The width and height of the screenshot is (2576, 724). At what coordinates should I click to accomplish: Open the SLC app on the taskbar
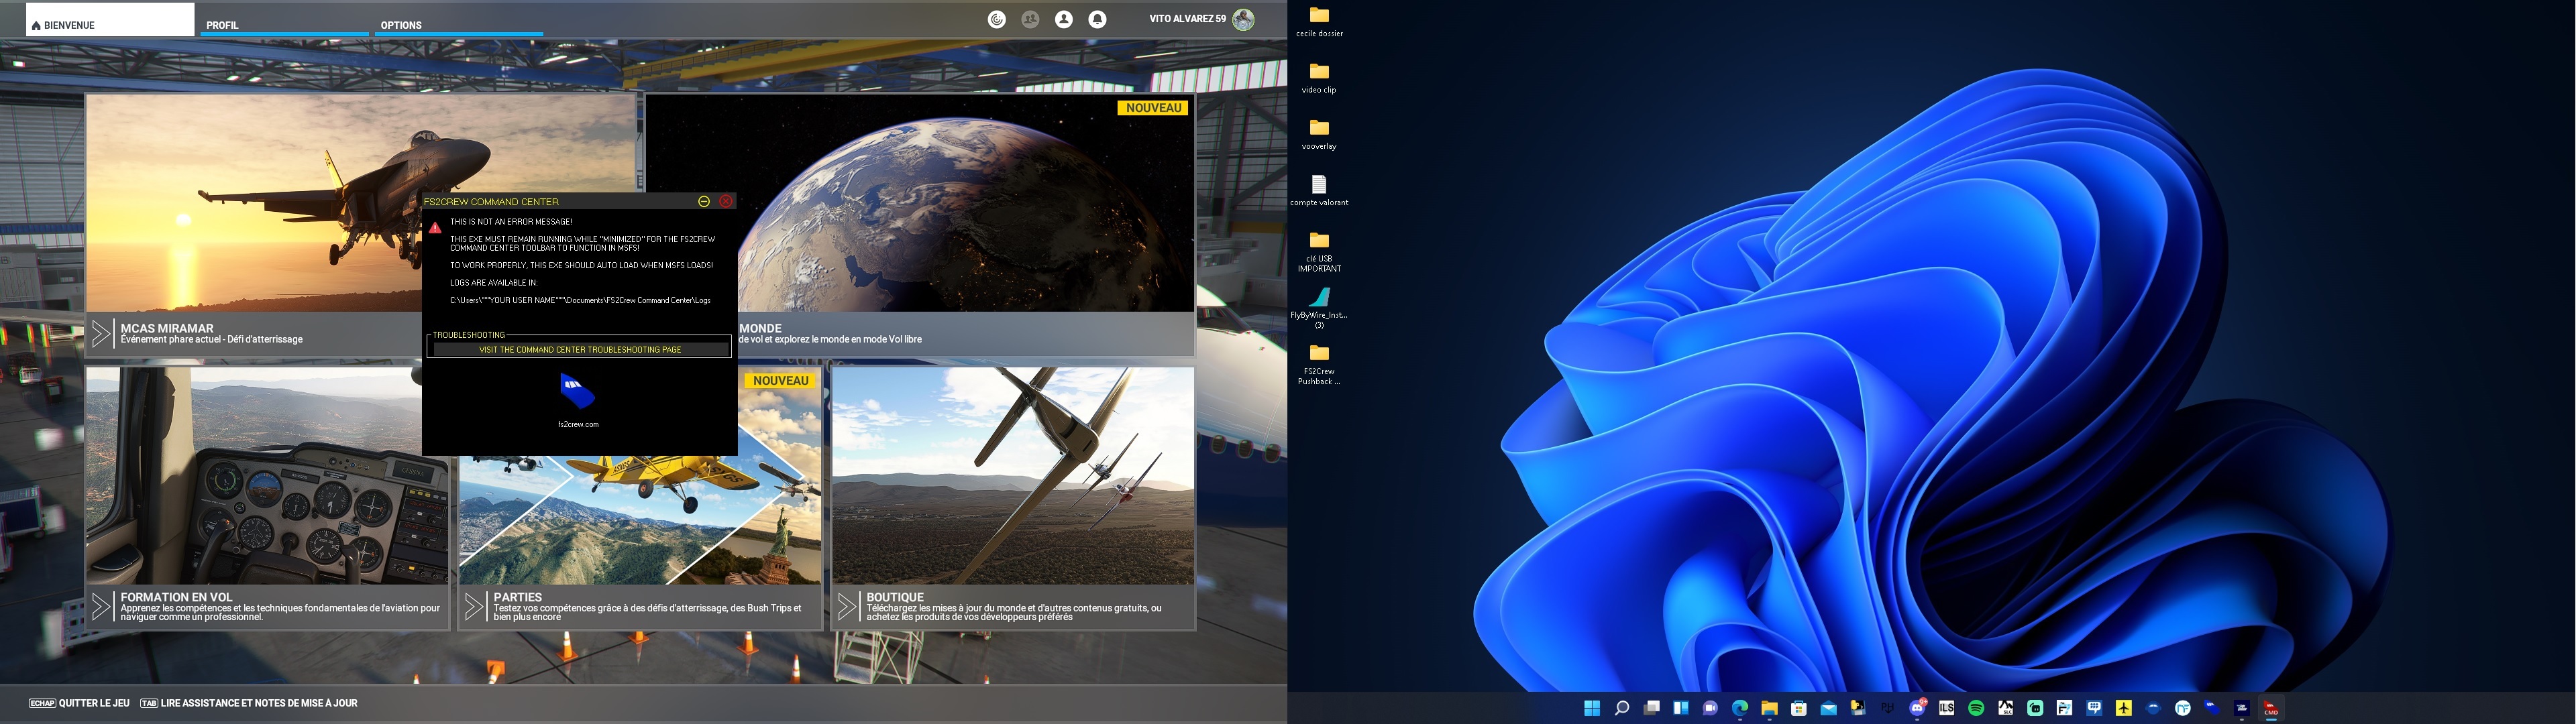click(x=2006, y=708)
